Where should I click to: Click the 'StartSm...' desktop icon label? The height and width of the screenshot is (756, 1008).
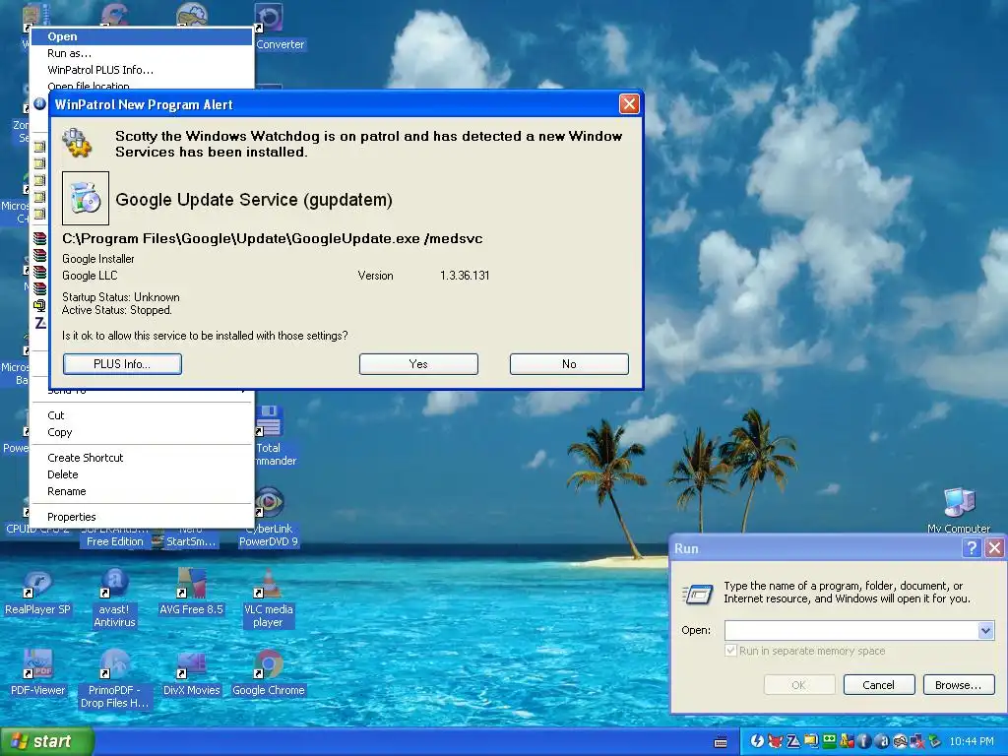pyautogui.click(x=191, y=541)
